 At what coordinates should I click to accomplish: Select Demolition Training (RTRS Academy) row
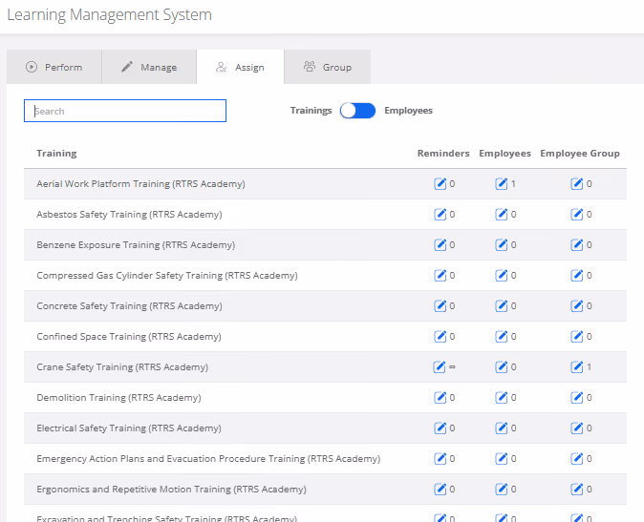[x=325, y=397]
